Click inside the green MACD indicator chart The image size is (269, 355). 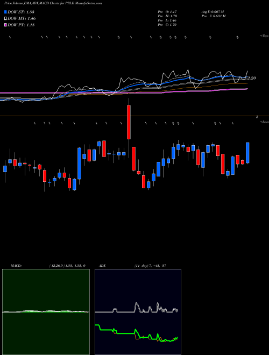[x=46, y=312]
